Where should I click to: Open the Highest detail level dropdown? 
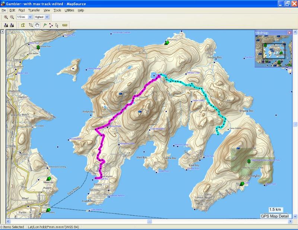pos(47,17)
